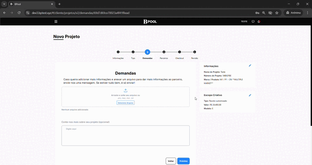Expand the tab search dropdown arrow

pos(4,4)
